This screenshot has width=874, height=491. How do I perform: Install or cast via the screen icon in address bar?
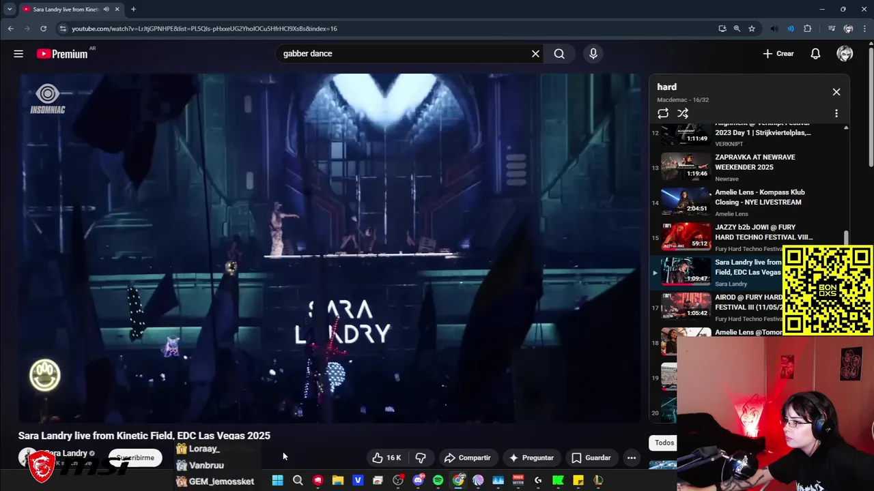722,29
